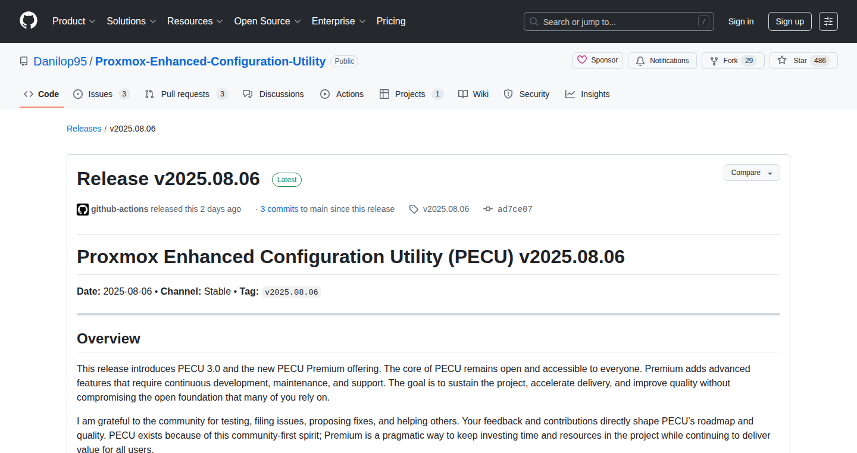Open the Enterprise dropdown
The height and width of the screenshot is (453, 857).
pos(339,21)
